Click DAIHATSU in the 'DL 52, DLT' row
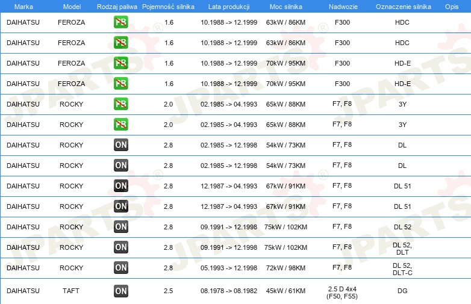The image size is (471, 304). click(x=23, y=247)
